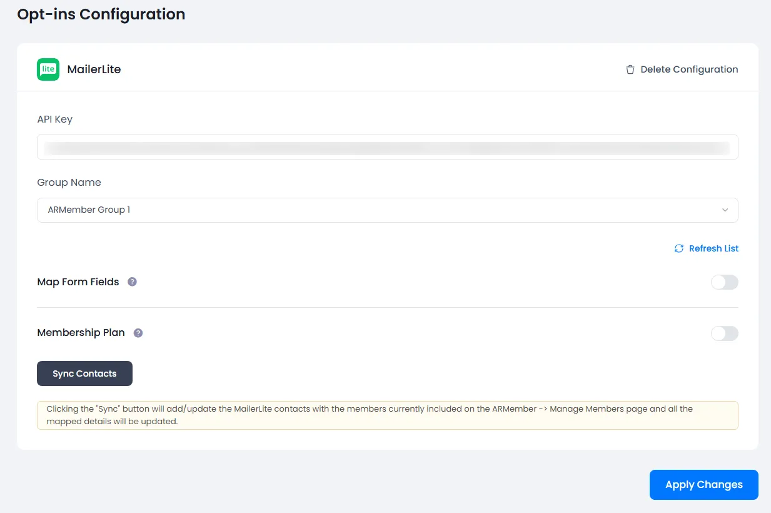Click the chevron on the Group Name selector

coord(725,210)
